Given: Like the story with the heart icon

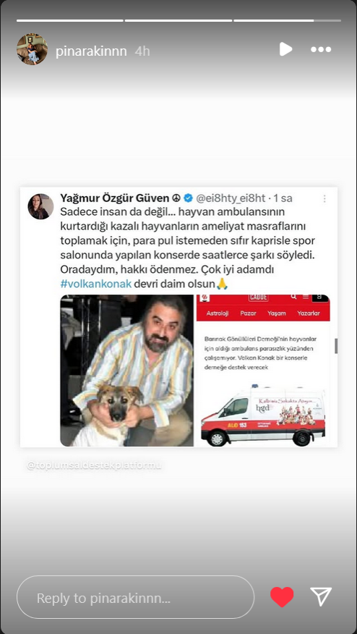Looking at the screenshot, I should 282,597.
